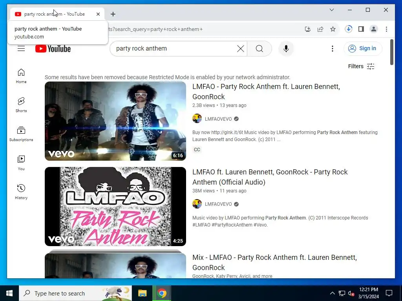Viewport: 402px width, 301px height.
Task: Open title LMFAO - Party Rock Anthem ft. Lauren Bennett
Action: click(x=266, y=92)
